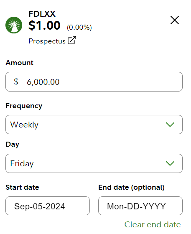Click the FDLXX ticker symbol
This screenshot has width=191, height=234.
[42, 14]
